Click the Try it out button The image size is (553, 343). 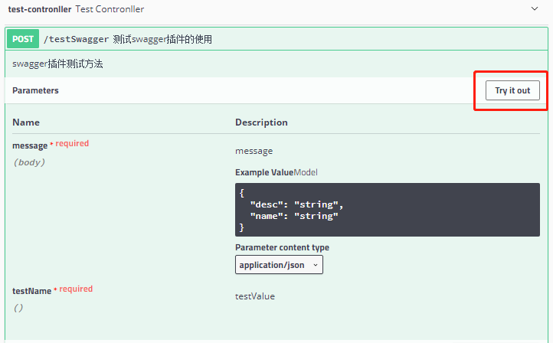pyautogui.click(x=512, y=90)
